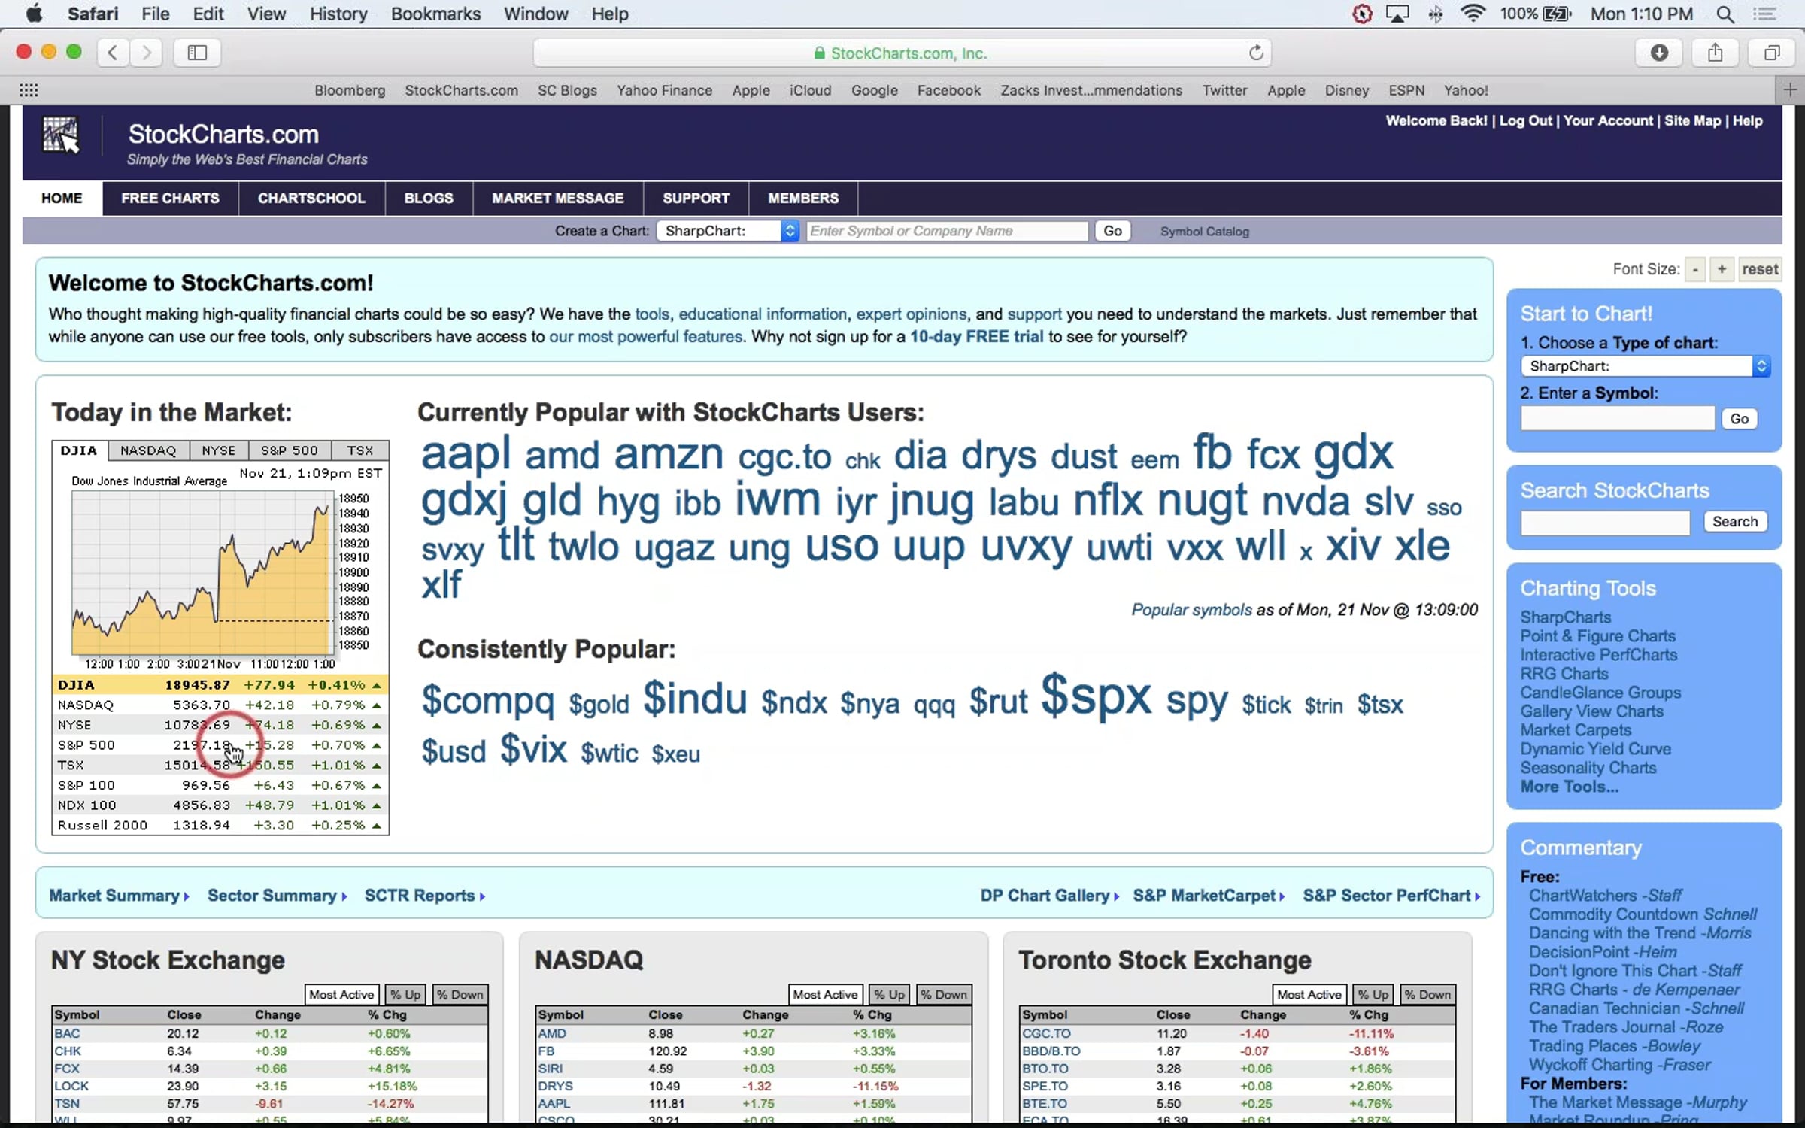
Task: Expand the chart type dropdown in Start to Chart
Action: pyautogui.click(x=1645, y=366)
